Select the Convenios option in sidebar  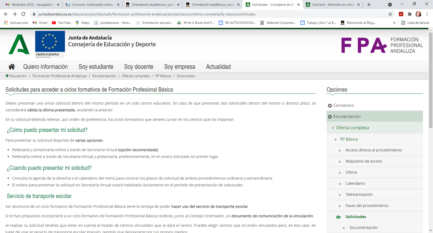(343, 105)
